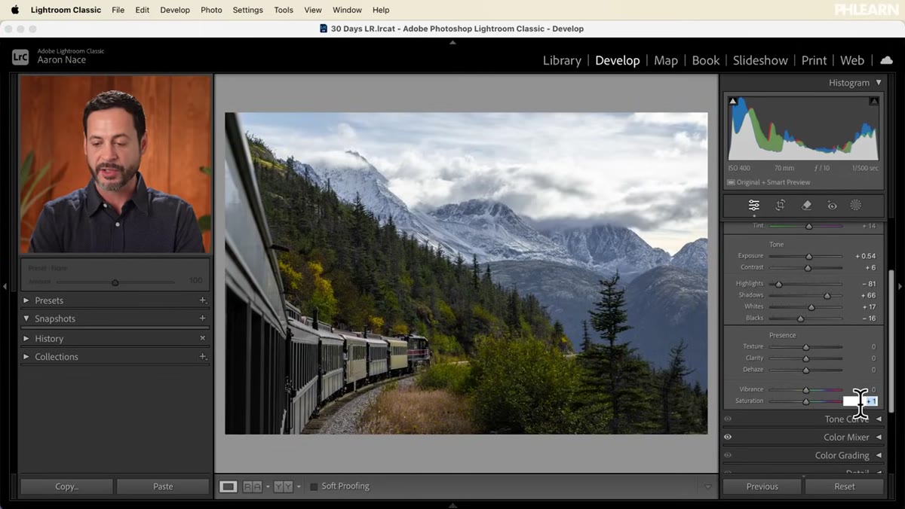Open the Develop menu
The height and width of the screenshot is (509, 905).
point(175,10)
